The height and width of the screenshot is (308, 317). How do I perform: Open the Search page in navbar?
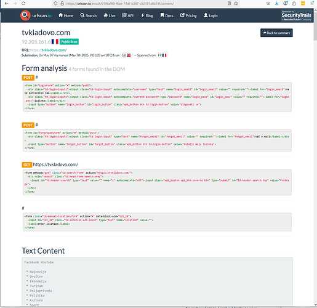coord(89,15)
